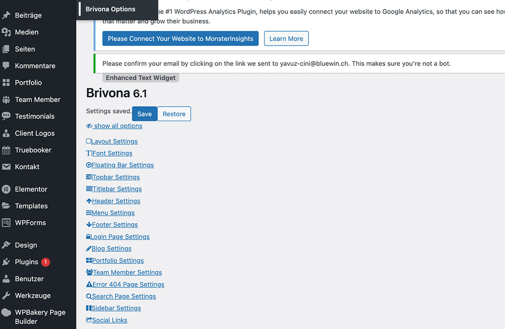Click the Plugins plug icon

click(6, 262)
